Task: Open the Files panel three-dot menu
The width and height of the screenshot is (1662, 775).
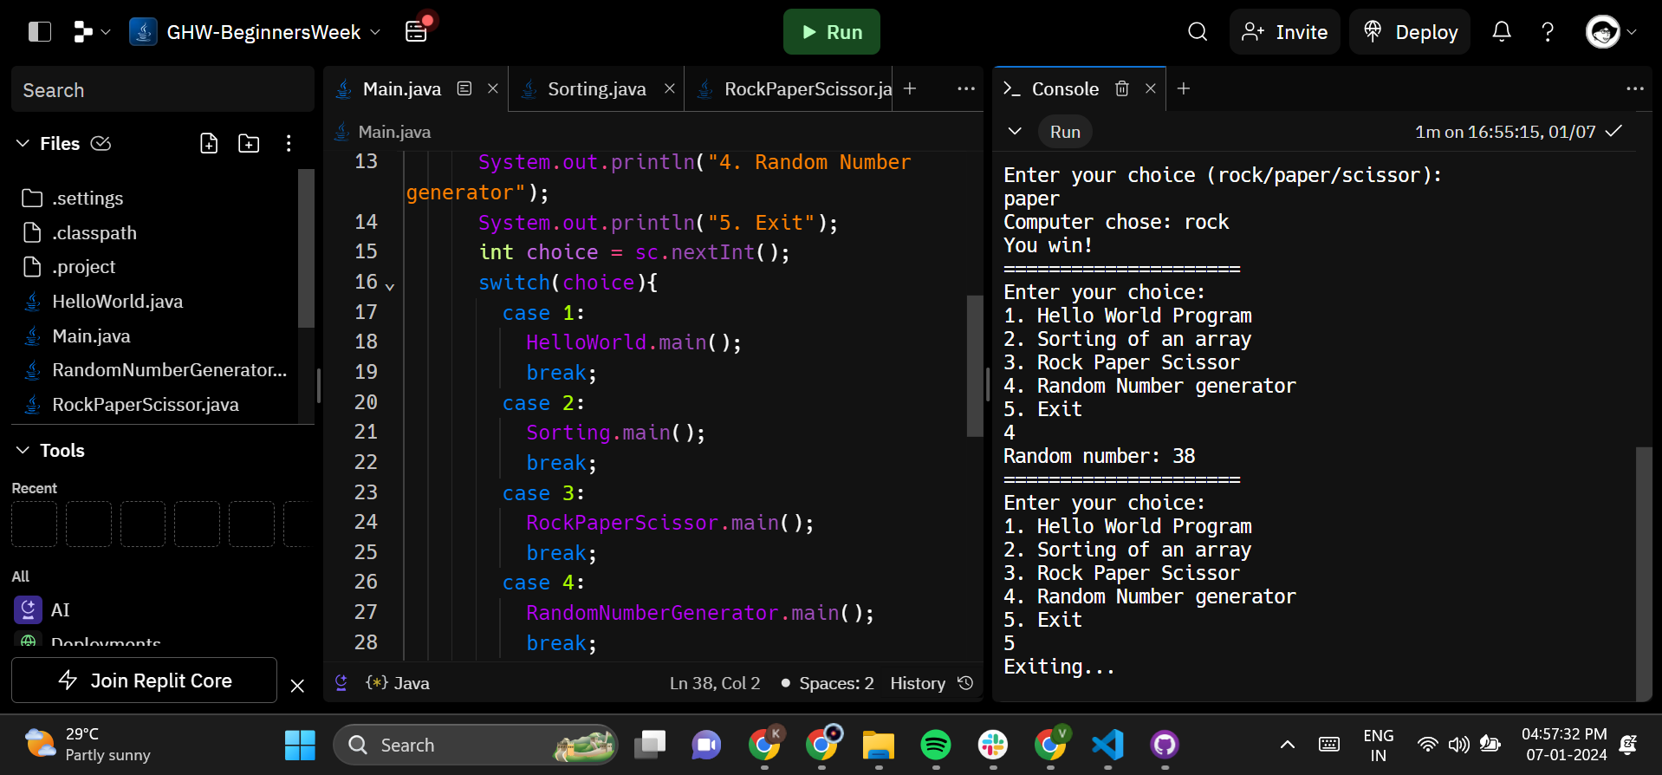Action: click(x=289, y=144)
